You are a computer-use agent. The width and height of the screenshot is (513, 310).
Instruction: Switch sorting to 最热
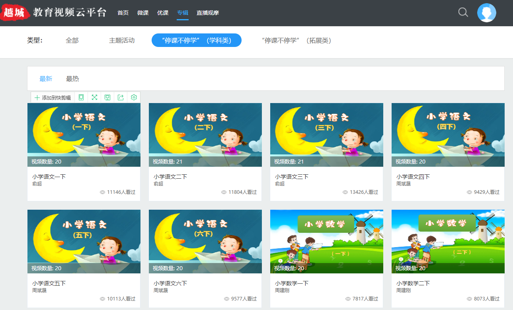(x=72, y=78)
